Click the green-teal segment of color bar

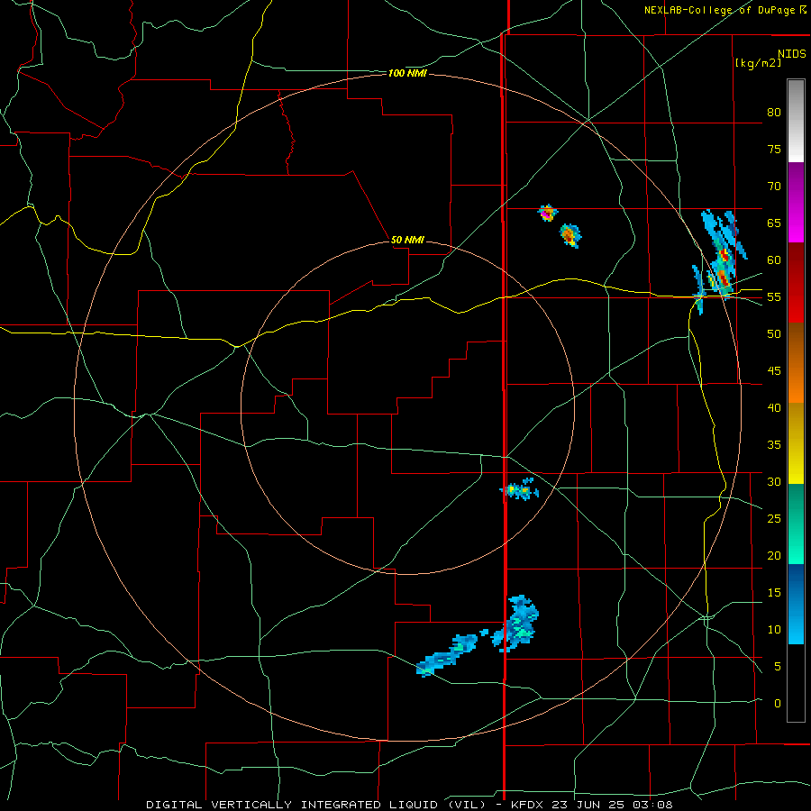(796, 524)
